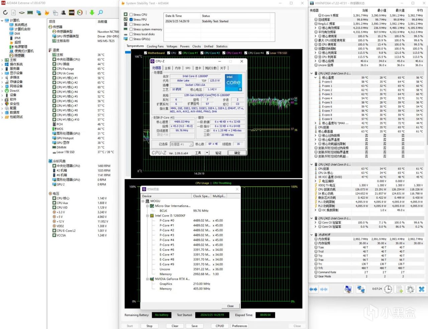
Task: Click the AIDA64 refresh toolbar icon
Action: [x=5, y=13]
